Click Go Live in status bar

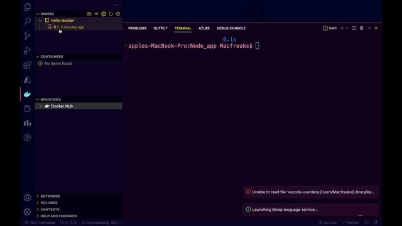coord(327,223)
